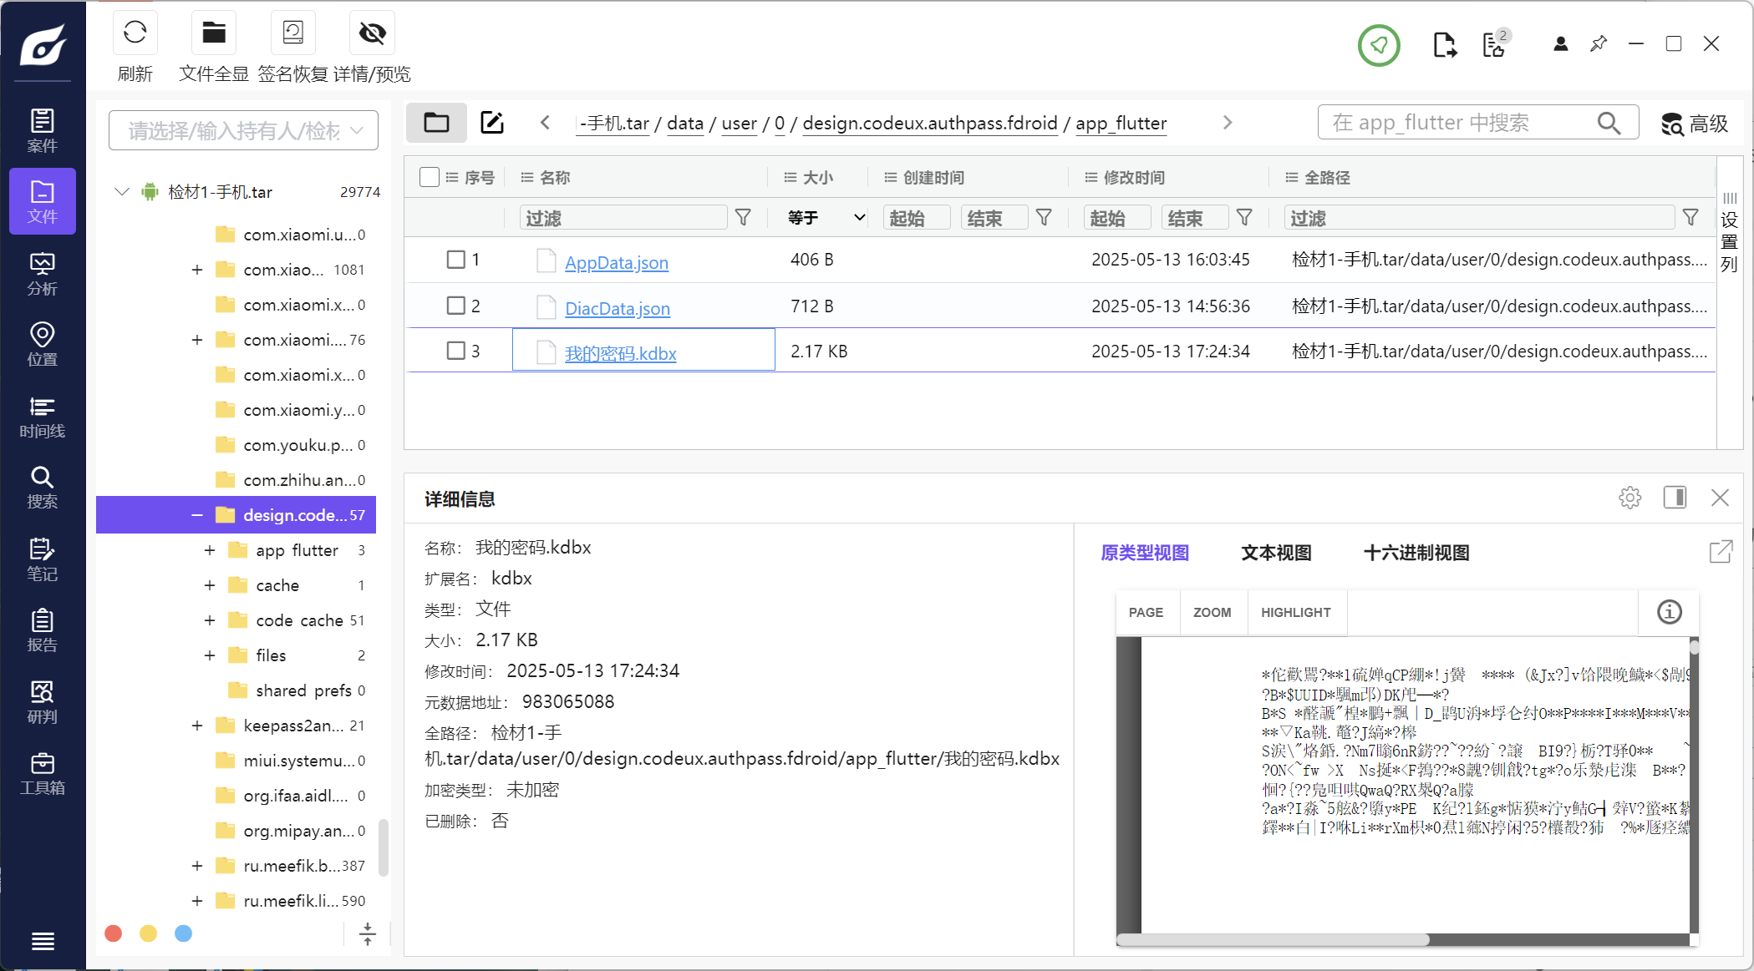Click the export file icon in title bar
This screenshot has width=1754, height=971.
[1445, 45]
